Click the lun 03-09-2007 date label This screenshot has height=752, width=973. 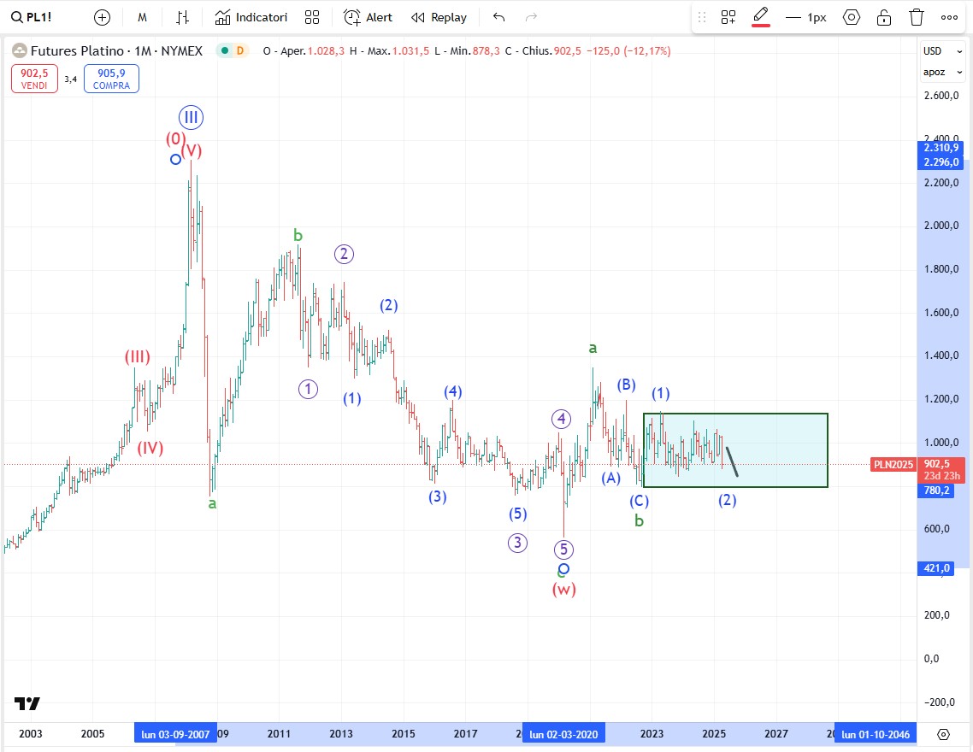click(175, 734)
